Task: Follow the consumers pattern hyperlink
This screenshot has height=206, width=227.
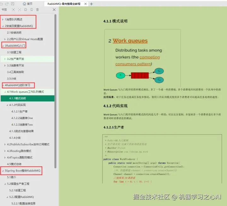Action: point(133,64)
